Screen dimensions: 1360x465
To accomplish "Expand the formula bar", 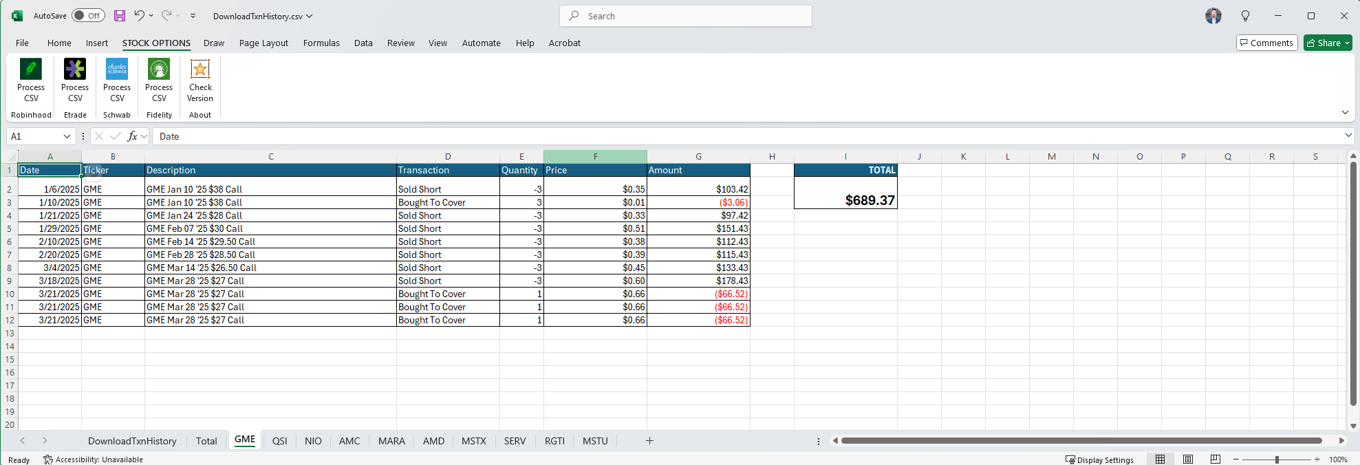I will 1348,136.
